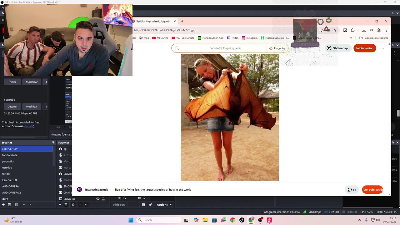The width and height of the screenshot is (400, 225).
Task: Click Ver publicación button
Action: [373, 190]
